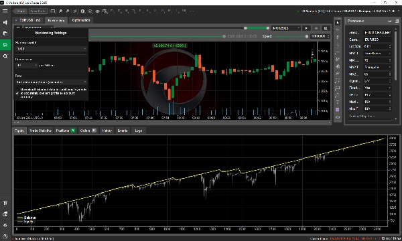Open the Data source dropdown in Backtesting Settings
The image size is (402, 241).
click(x=51, y=82)
